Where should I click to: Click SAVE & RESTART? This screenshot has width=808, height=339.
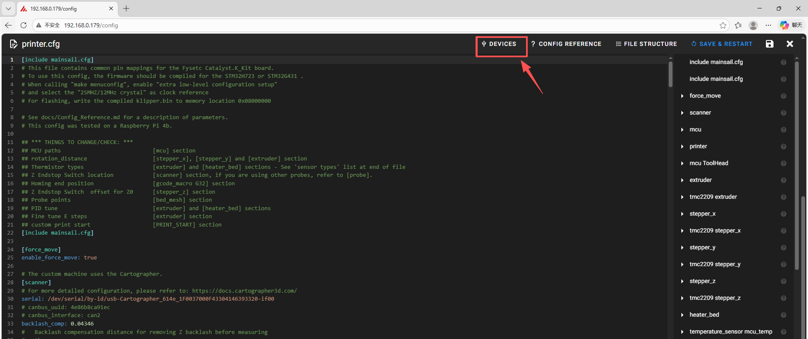pos(722,44)
